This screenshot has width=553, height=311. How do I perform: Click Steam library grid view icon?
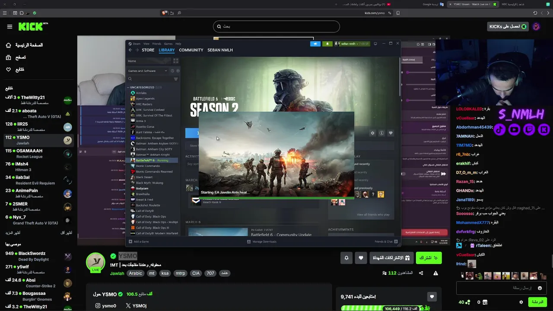[x=176, y=61]
